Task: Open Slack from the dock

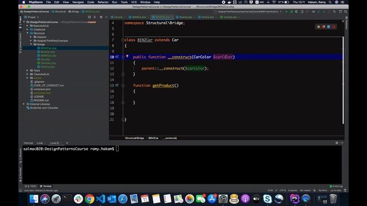Action: click(78, 199)
